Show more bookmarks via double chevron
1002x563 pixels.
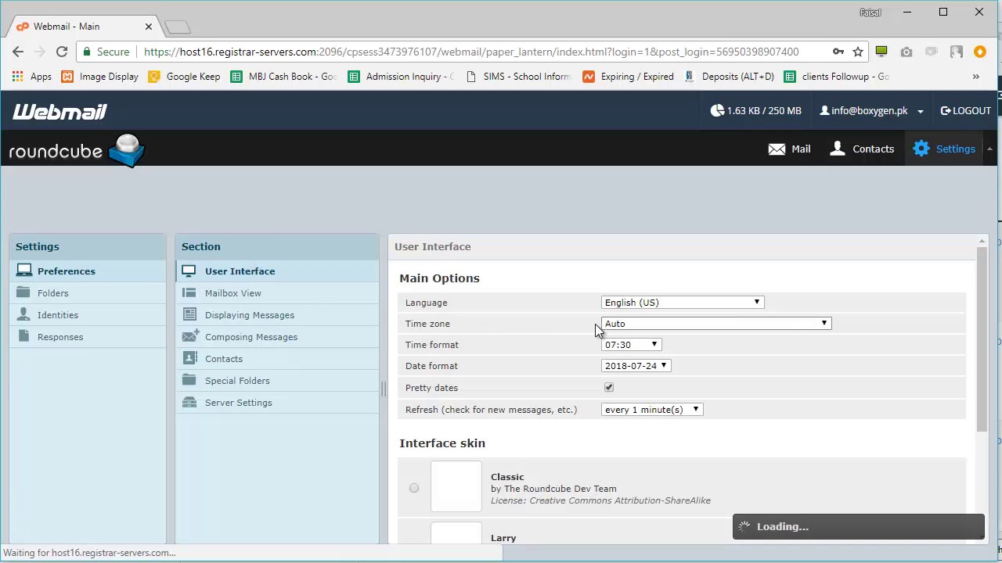975,77
